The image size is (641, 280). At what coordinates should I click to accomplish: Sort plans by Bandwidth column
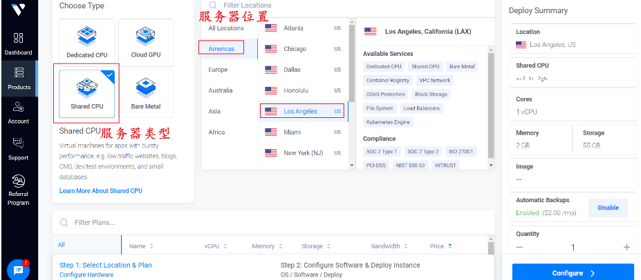coord(389,246)
